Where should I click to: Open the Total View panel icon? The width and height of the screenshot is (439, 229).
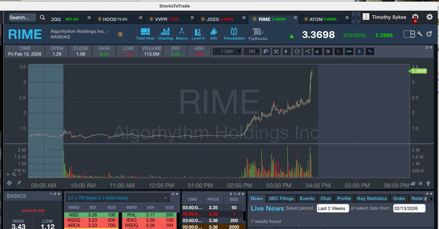(145, 33)
